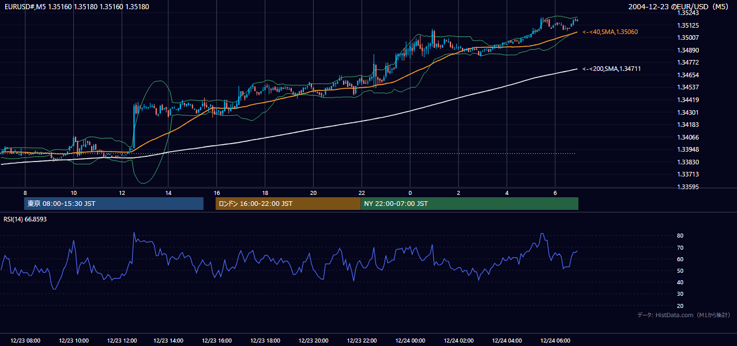Click the '12/24 04:00' date axis label
The width and height of the screenshot is (737, 346).
[x=507, y=341]
